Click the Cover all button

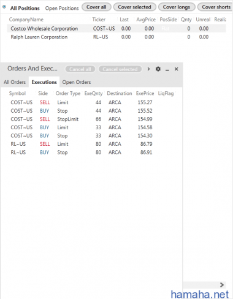pos(96,7)
